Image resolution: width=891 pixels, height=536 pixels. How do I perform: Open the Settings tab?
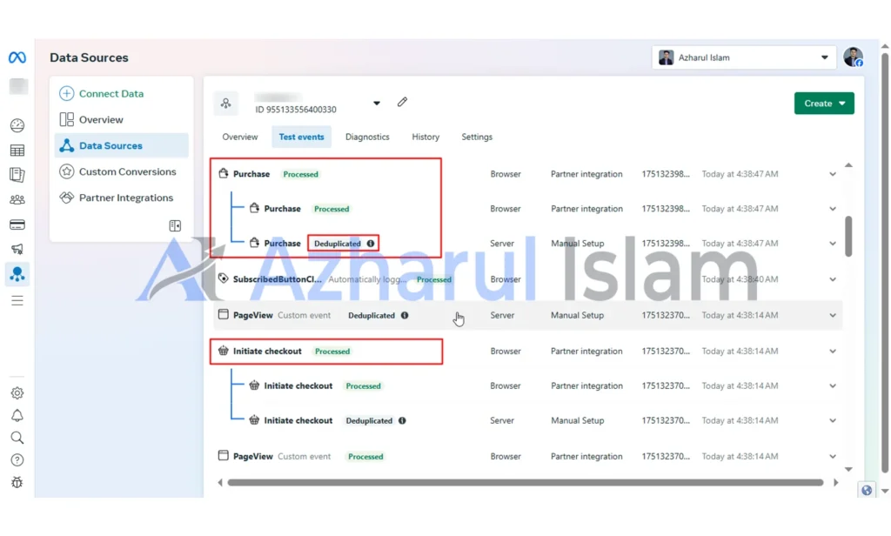point(477,137)
